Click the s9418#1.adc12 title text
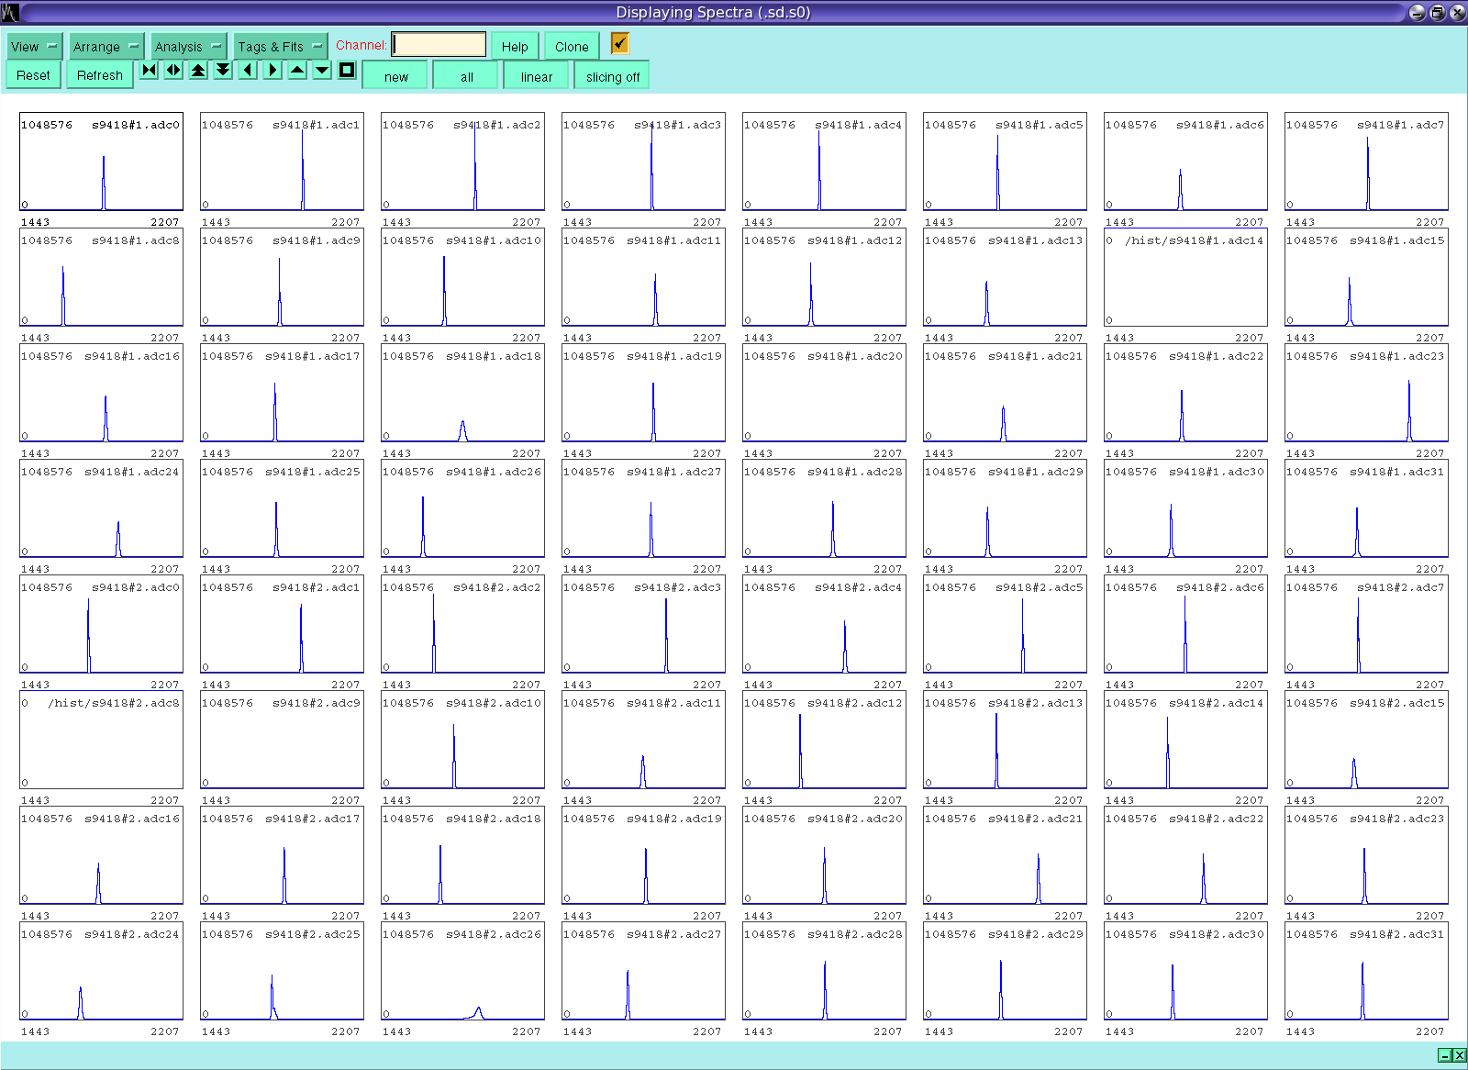1468x1070 pixels. tap(855, 240)
